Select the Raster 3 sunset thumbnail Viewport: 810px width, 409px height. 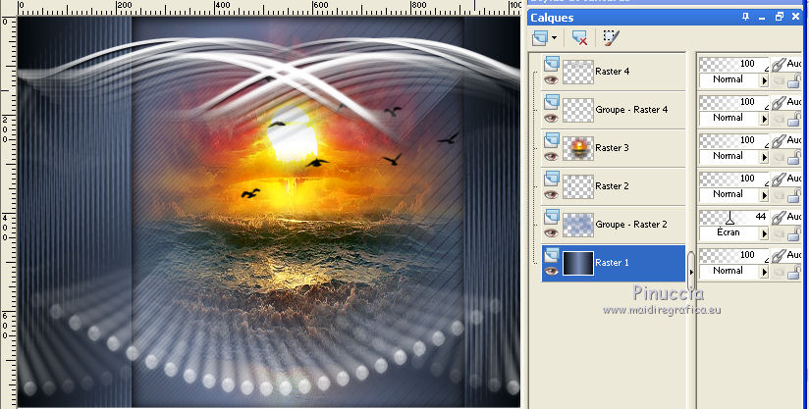click(x=578, y=148)
